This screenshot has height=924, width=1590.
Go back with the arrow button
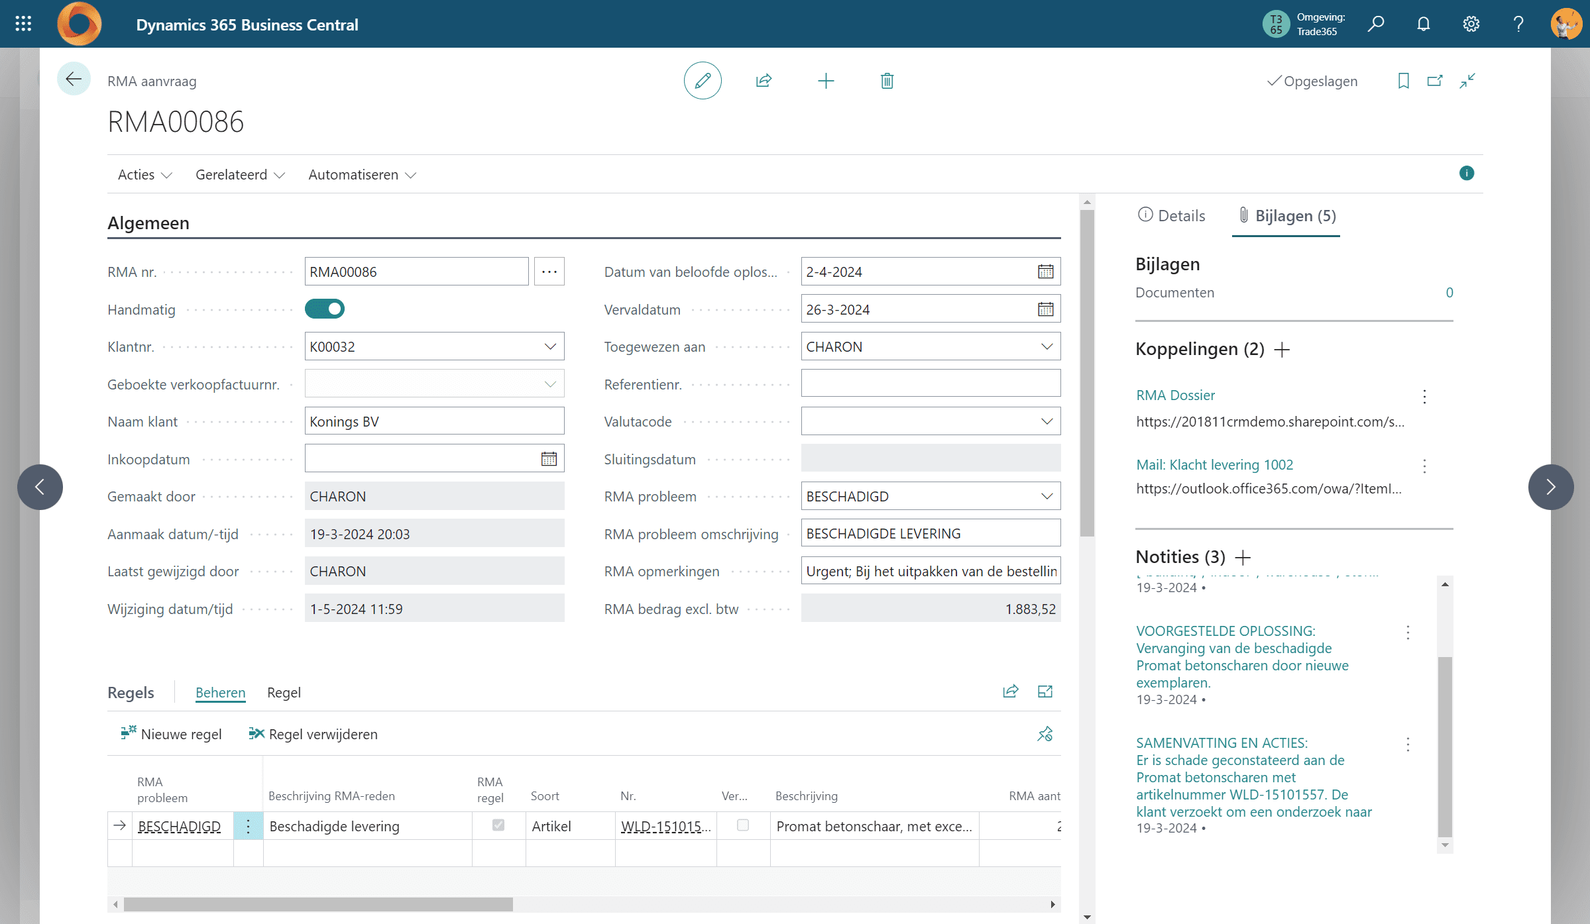(x=74, y=79)
